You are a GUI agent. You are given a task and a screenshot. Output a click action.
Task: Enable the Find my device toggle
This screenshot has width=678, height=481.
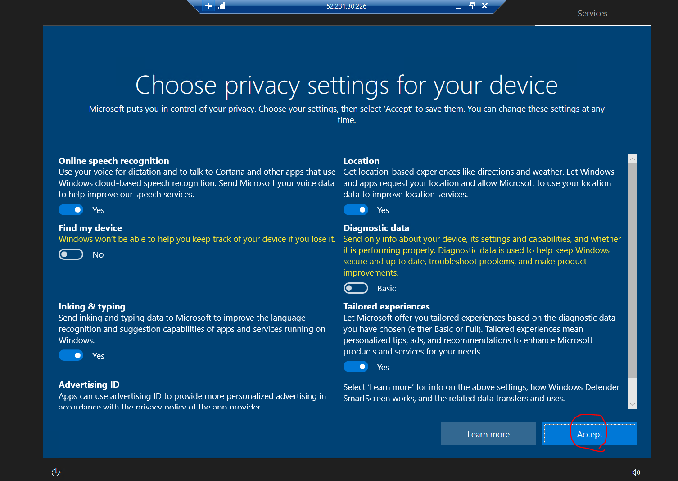71,254
